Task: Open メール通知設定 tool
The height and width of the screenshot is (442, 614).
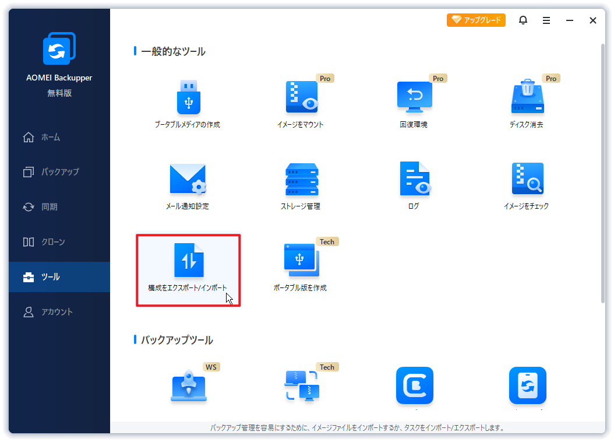Action: (x=188, y=187)
